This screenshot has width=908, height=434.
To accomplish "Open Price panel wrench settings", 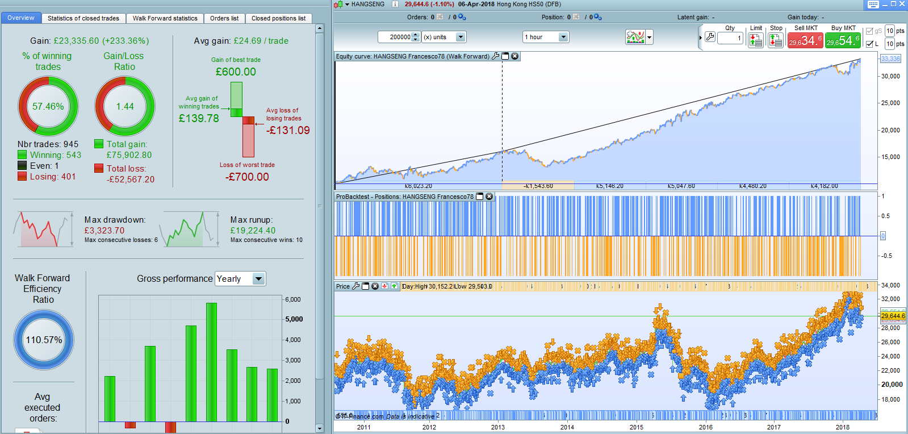I will click(355, 286).
